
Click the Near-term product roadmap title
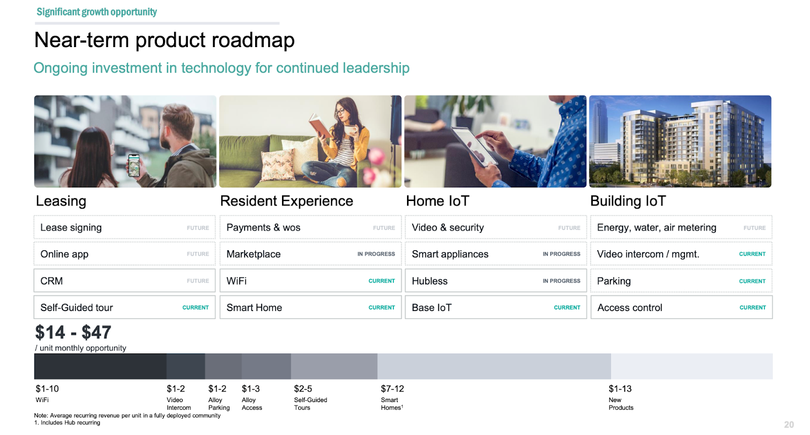tap(165, 40)
